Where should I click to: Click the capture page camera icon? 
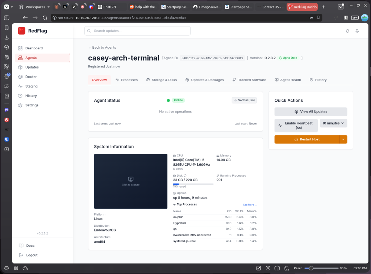coord(268,268)
